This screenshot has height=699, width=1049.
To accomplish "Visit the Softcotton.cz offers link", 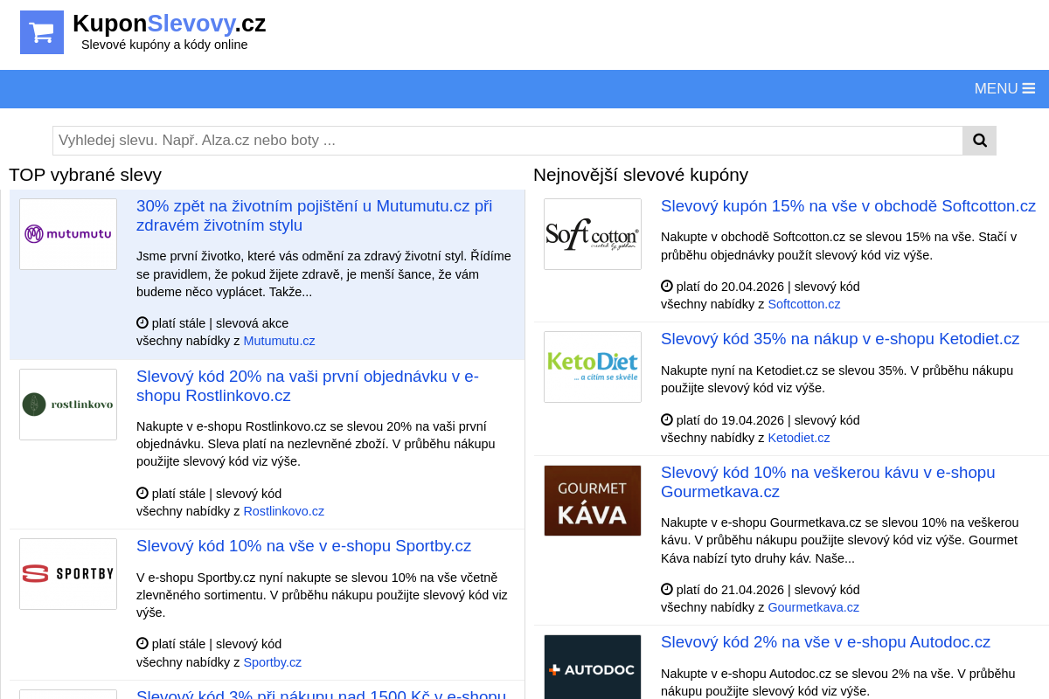I will point(803,304).
